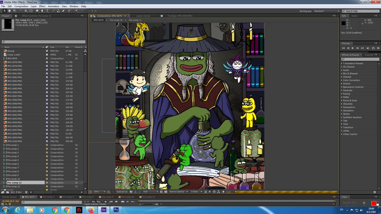381x214 pixels.
Task: Create a new composition from Project panel
Action: pos(13,192)
